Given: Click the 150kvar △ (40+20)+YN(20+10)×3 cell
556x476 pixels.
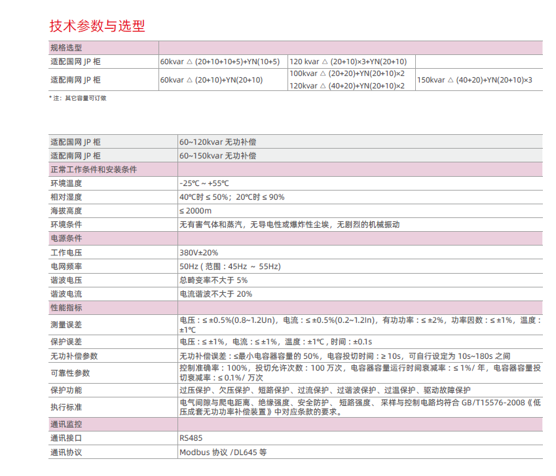Looking at the screenshot, I should [x=474, y=80].
